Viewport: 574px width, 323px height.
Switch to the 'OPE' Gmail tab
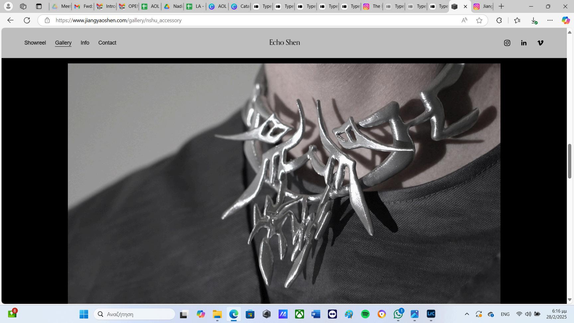click(x=127, y=6)
